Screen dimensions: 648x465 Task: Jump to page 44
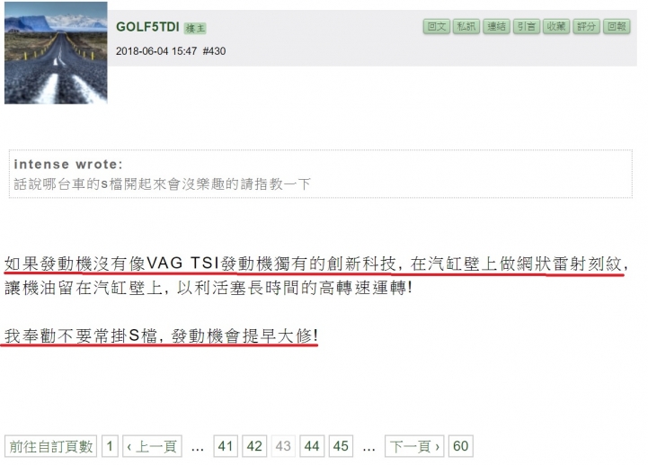tap(312, 446)
